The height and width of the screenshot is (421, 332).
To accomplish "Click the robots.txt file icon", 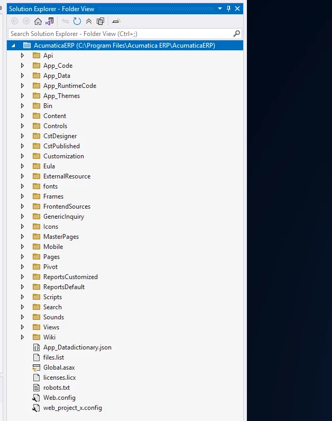I will 36,388.
